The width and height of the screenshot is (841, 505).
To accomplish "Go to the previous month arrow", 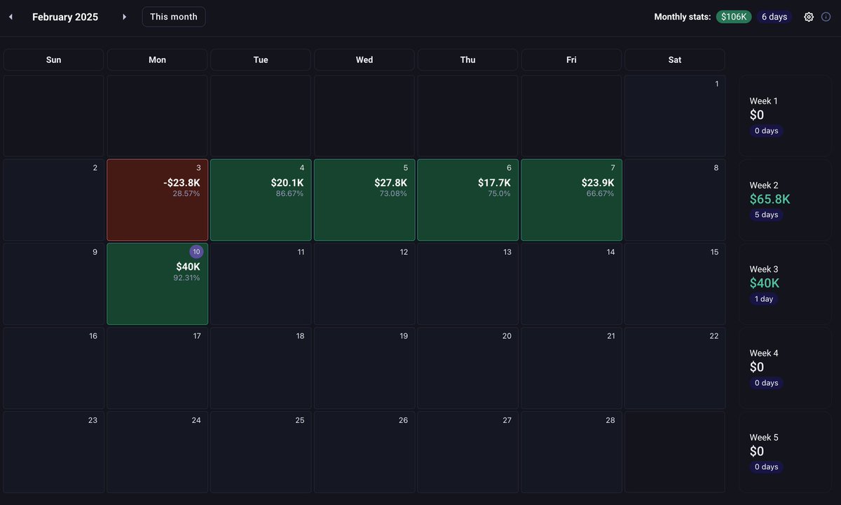I will tap(11, 17).
